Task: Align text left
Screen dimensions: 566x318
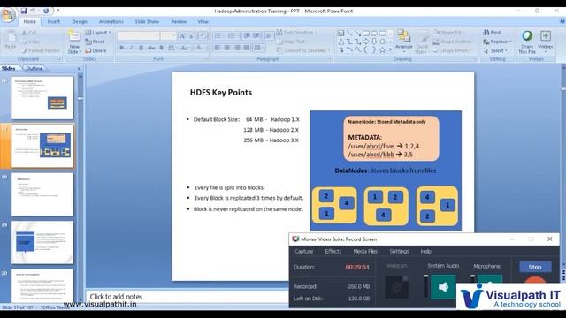Action: tap(217, 48)
